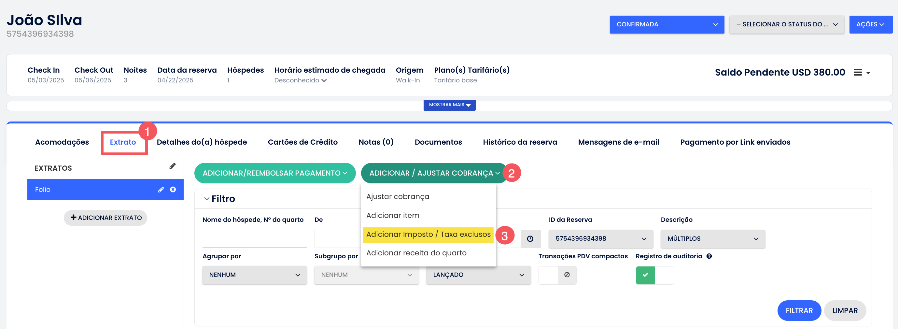
Task: Click the help icon beside Registro de auditoria
Action: click(709, 256)
